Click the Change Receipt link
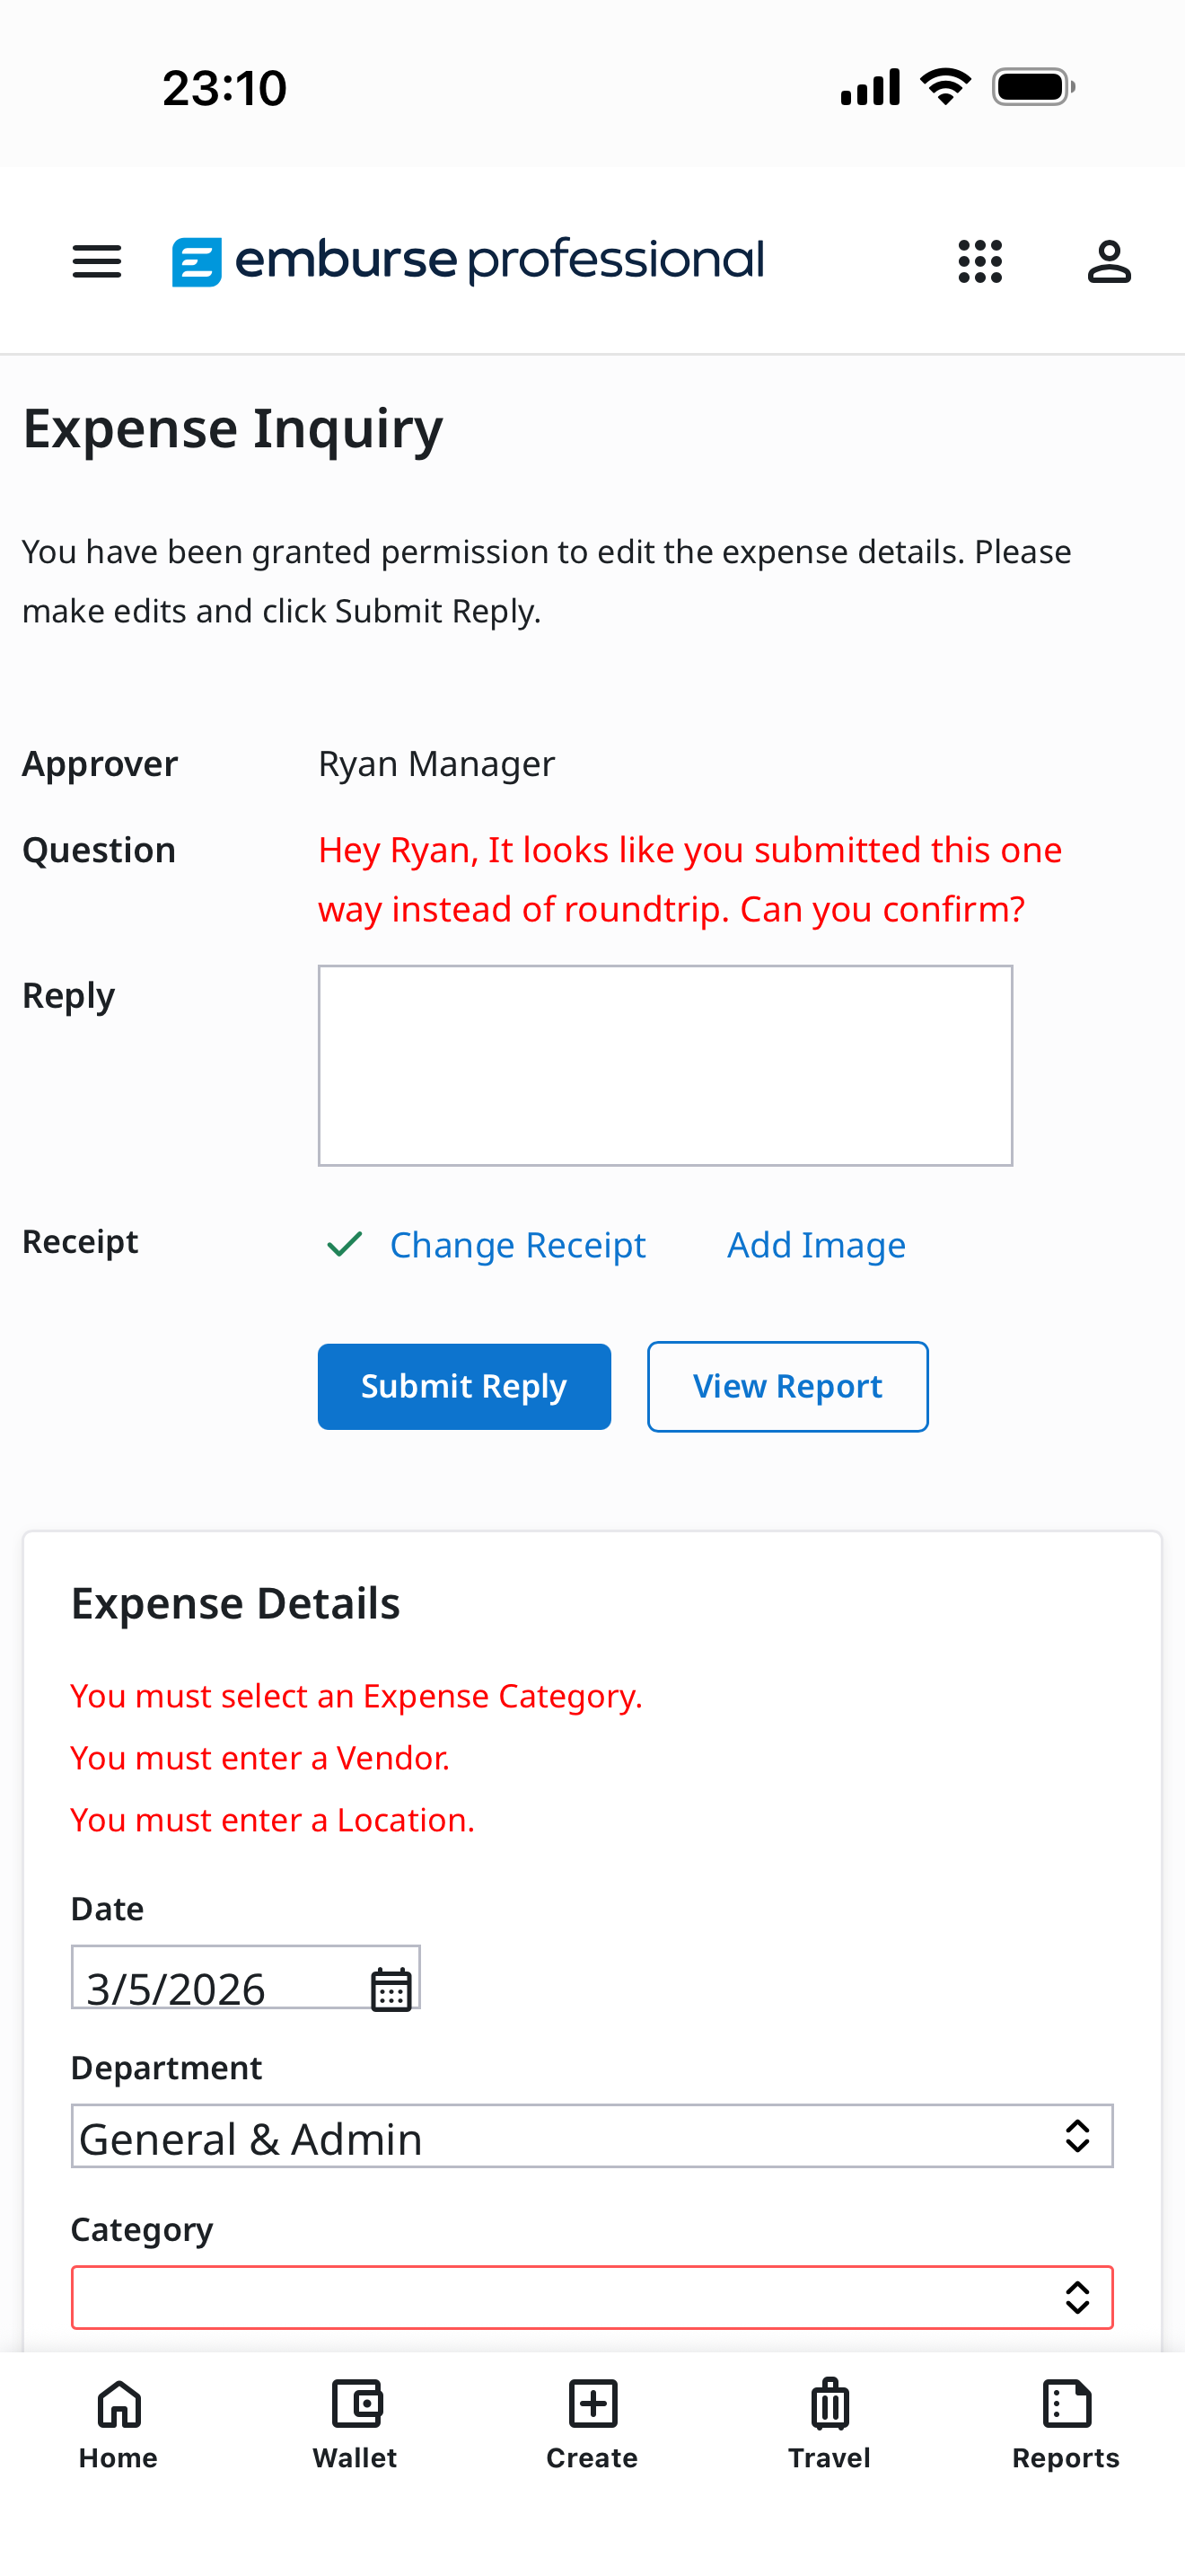1185x2576 pixels. point(518,1244)
